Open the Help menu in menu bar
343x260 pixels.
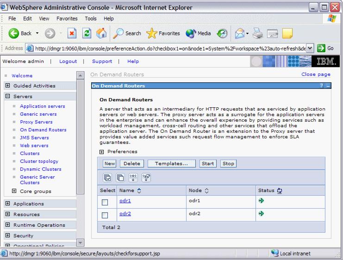108,19
